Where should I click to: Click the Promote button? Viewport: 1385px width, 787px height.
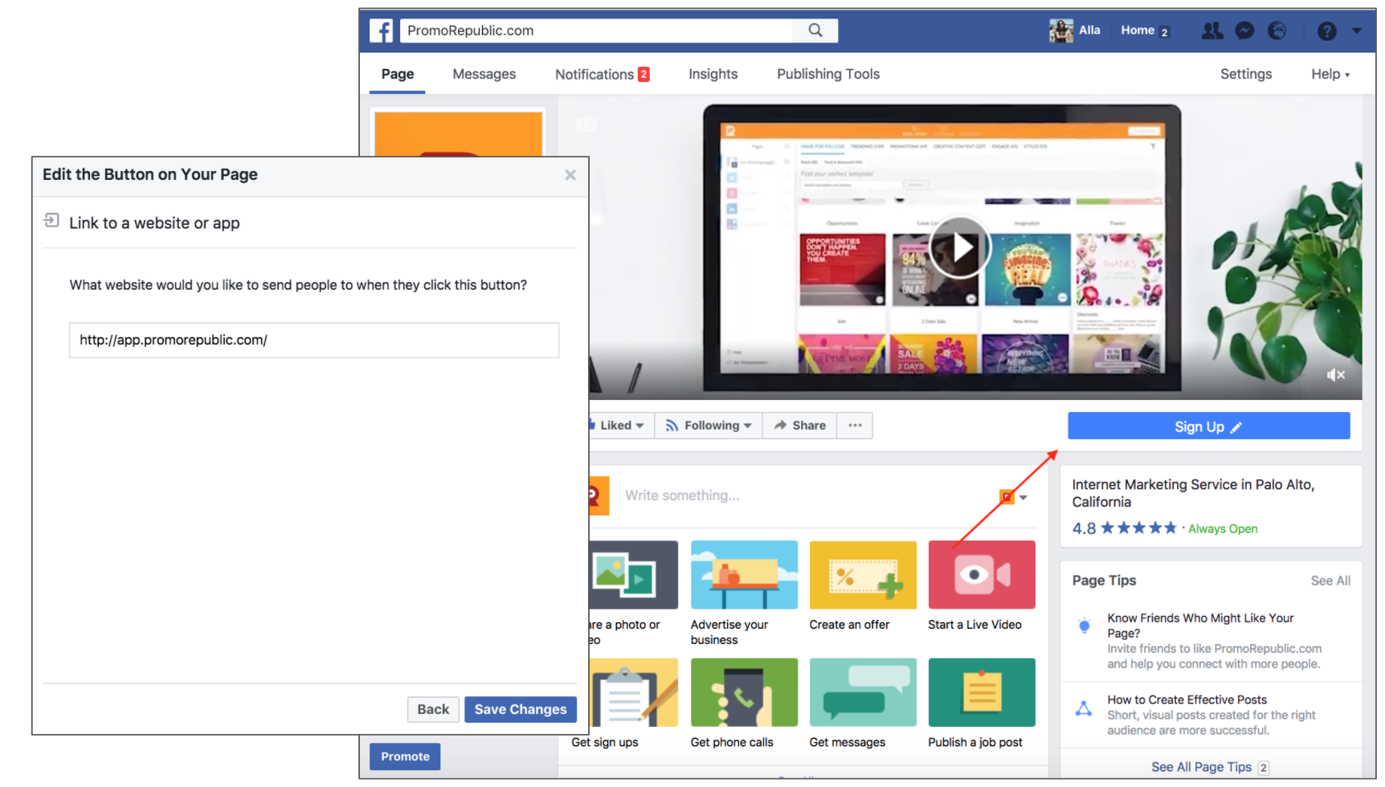coord(405,756)
